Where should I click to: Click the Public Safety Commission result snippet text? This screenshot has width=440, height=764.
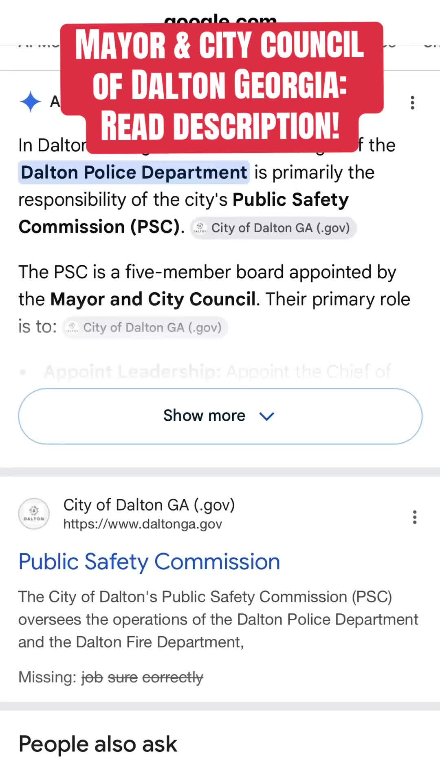(218, 620)
